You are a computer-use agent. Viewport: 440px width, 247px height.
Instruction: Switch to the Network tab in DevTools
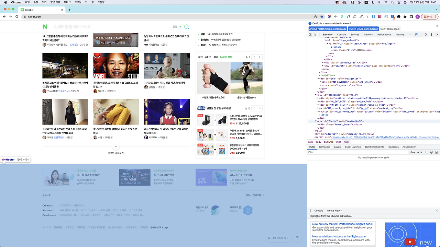(368, 34)
